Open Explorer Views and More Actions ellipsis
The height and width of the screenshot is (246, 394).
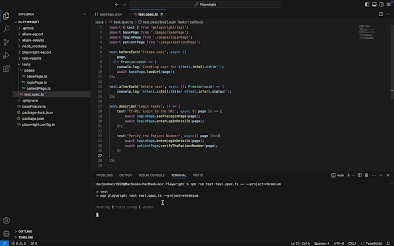(84, 14)
